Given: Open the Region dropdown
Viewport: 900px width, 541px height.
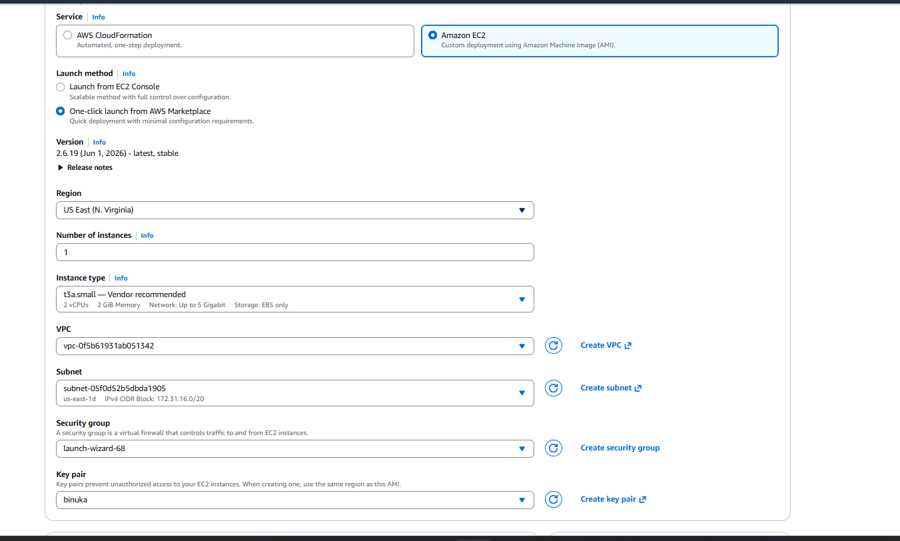Looking at the screenshot, I should pyautogui.click(x=295, y=210).
